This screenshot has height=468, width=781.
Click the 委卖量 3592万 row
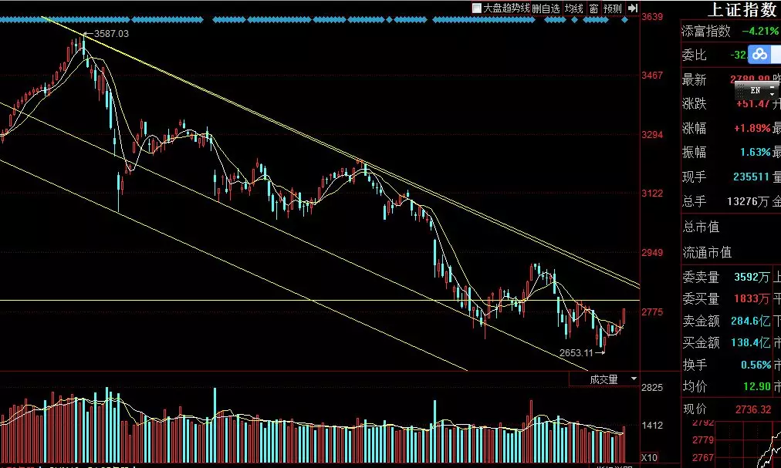727,276
